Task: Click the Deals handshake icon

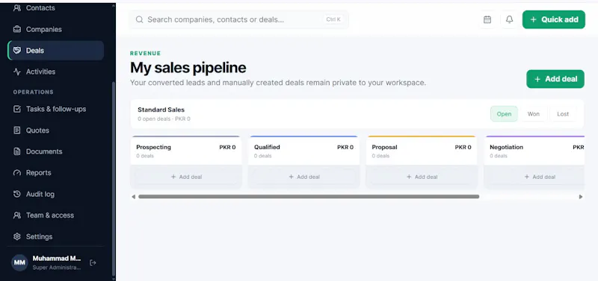Action: click(x=16, y=51)
